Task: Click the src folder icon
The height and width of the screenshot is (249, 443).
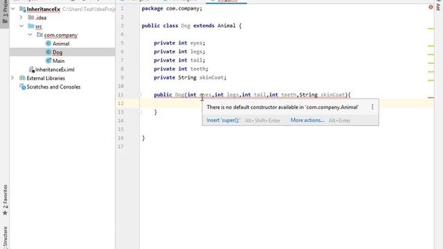Action: pyautogui.click(x=31, y=26)
